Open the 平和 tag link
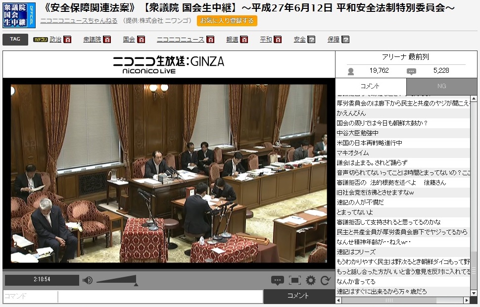Image resolution: width=480 pixels, height=307 pixels. (266, 39)
